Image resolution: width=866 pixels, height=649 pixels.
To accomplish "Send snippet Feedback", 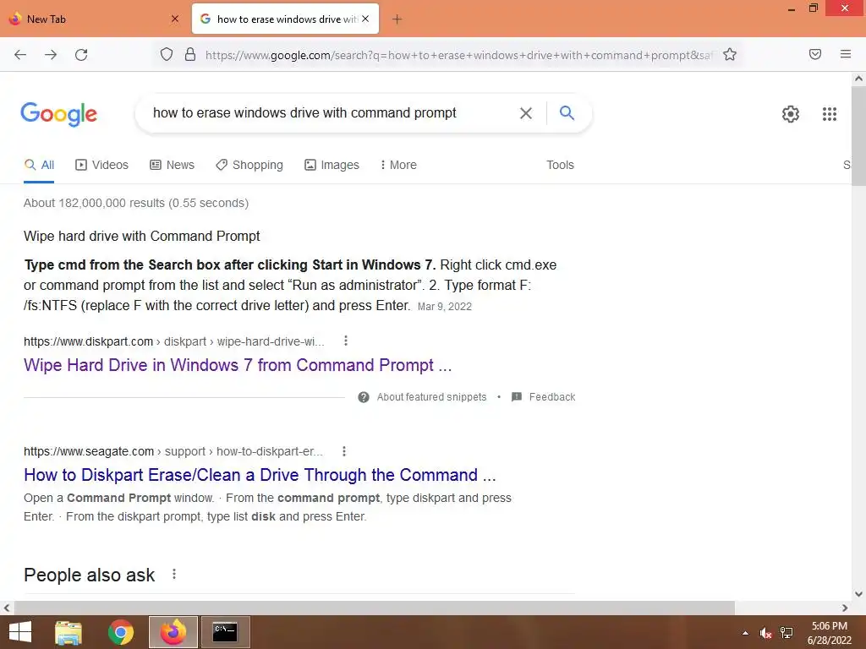I will [544, 397].
